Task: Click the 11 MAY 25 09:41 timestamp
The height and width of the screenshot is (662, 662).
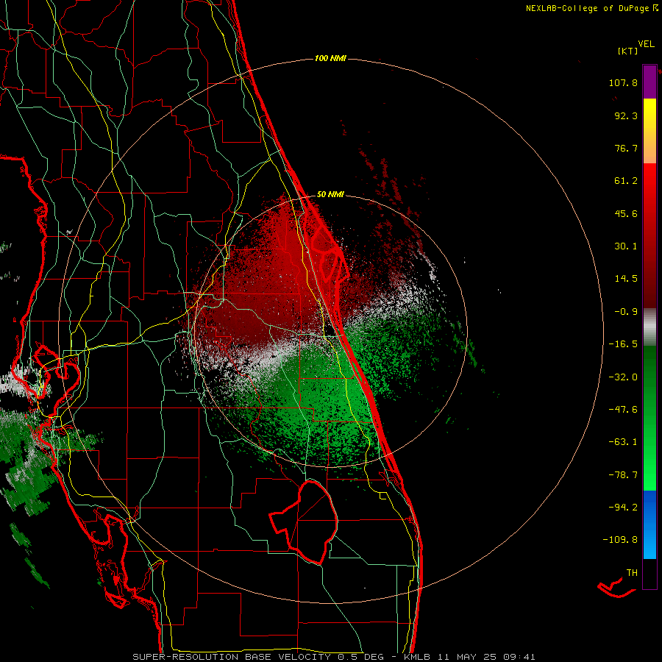Action: click(487, 657)
